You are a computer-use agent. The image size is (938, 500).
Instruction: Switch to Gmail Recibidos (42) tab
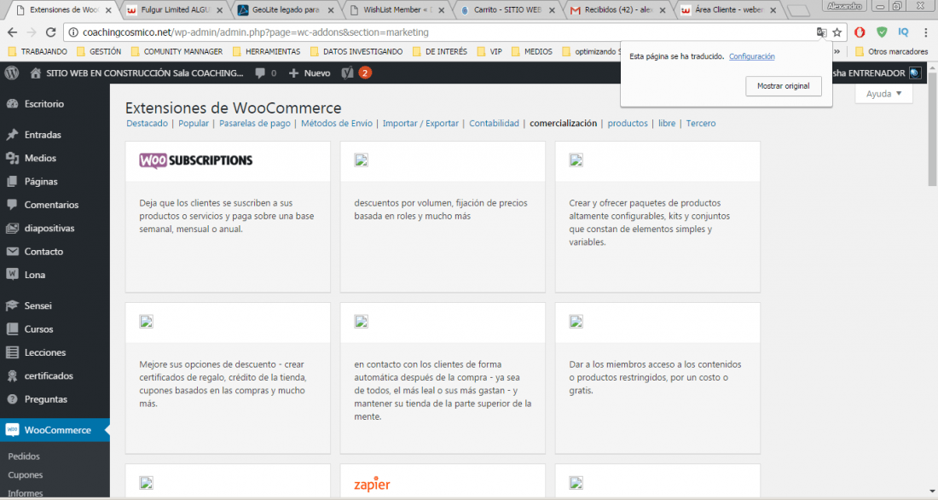tap(617, 10)
